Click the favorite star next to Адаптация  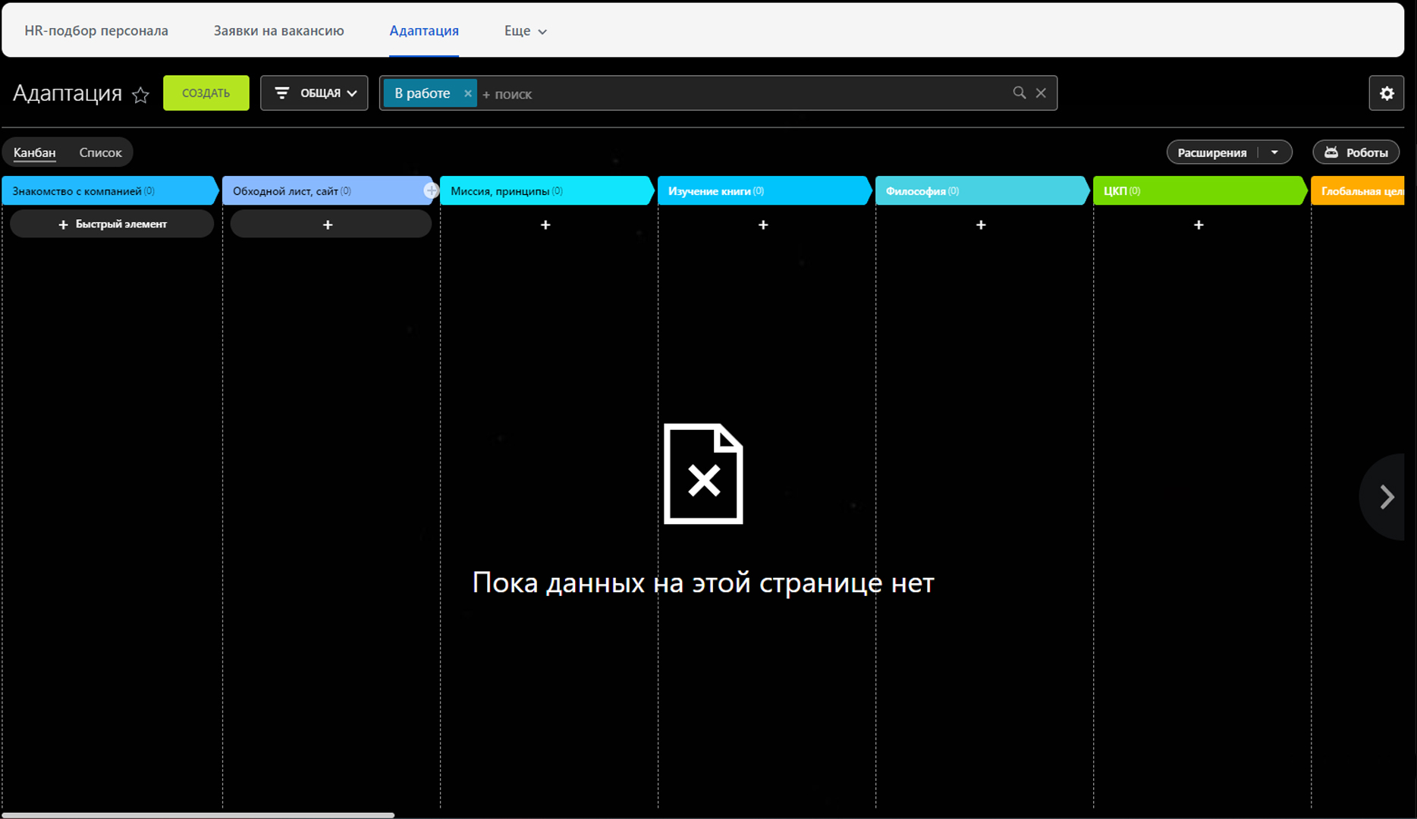pyautogui.click(x=140, y=95)
